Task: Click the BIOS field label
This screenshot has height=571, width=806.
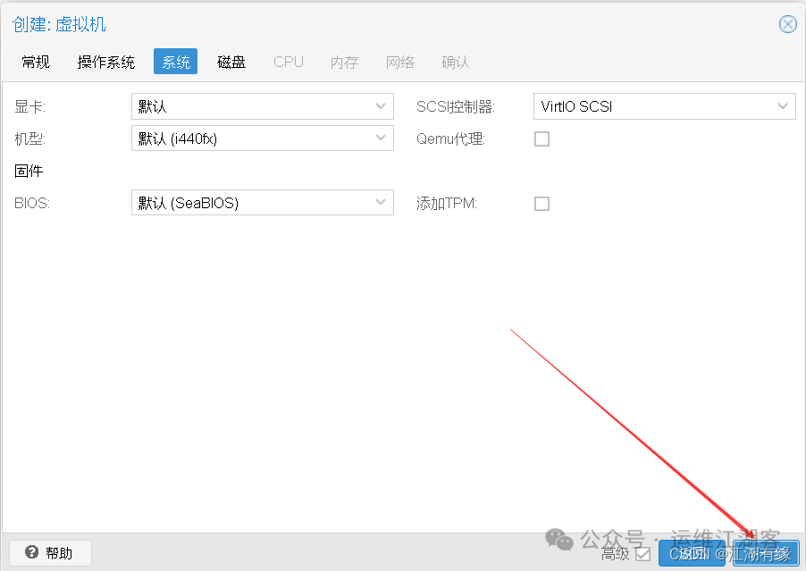Action: point(32,203)
